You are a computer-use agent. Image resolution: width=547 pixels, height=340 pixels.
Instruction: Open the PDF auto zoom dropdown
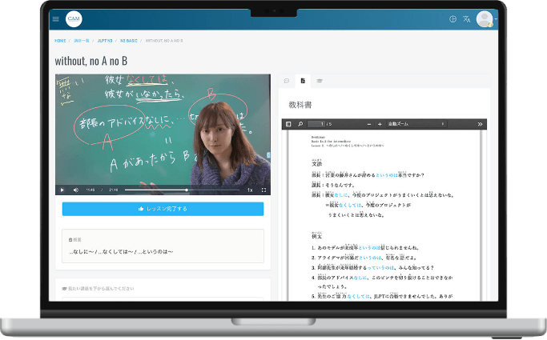point(416,124)
